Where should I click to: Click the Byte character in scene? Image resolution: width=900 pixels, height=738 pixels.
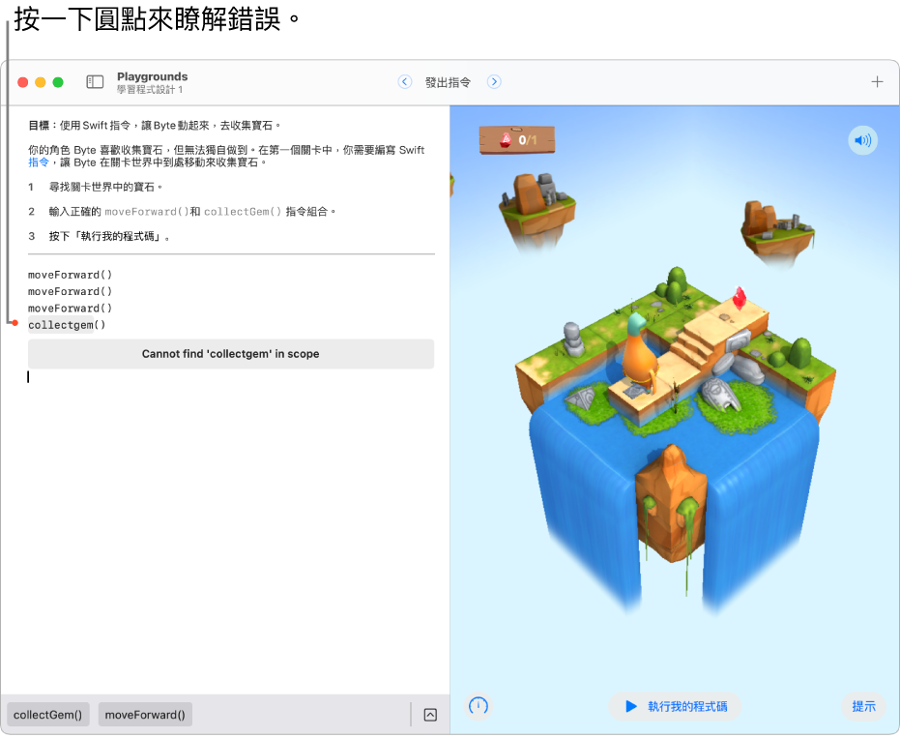638,353
